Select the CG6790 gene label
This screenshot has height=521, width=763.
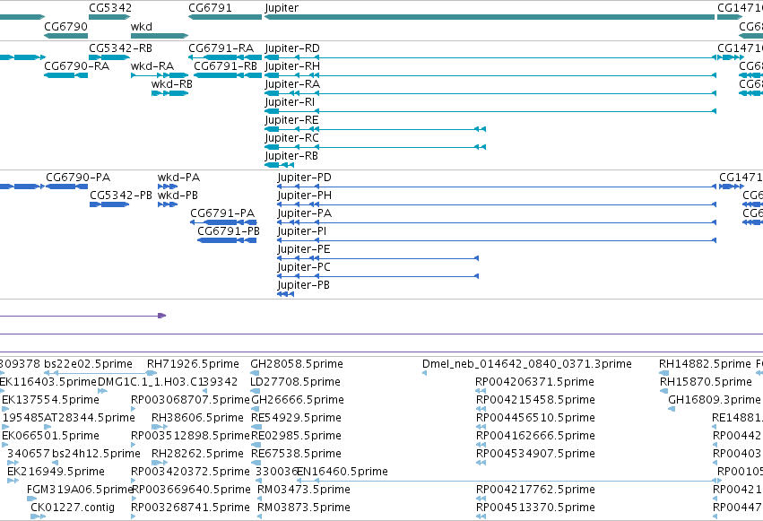pos(65,27)
